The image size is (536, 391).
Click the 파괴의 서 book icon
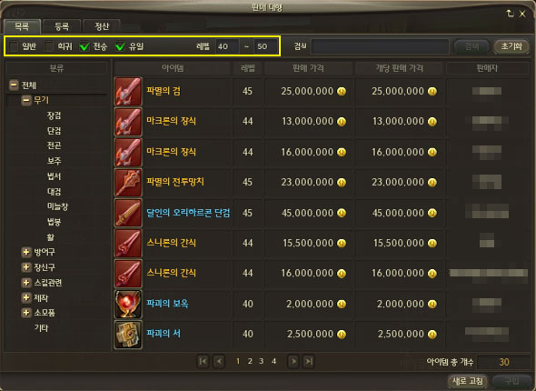click(x=128, y=335)
